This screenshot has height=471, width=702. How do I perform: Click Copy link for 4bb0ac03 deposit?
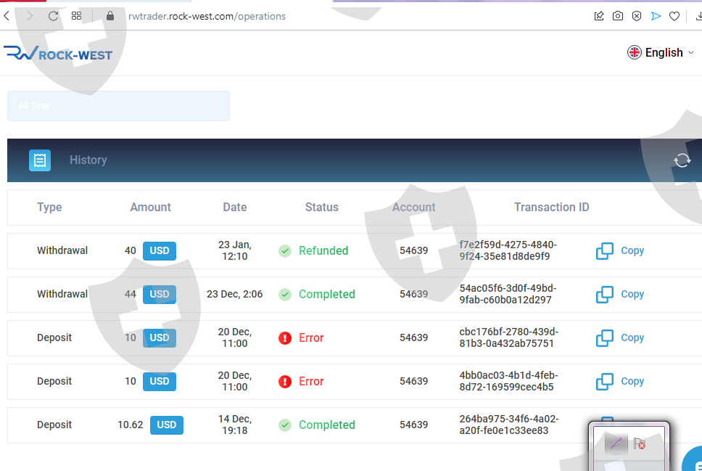tap(619, 381)
